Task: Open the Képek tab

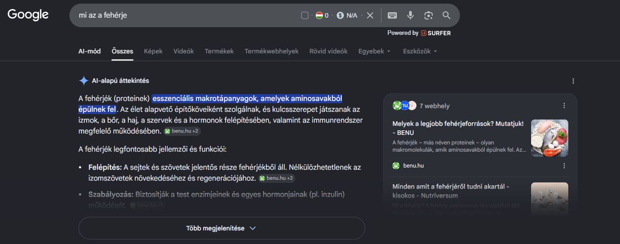Action: (153, 51)
